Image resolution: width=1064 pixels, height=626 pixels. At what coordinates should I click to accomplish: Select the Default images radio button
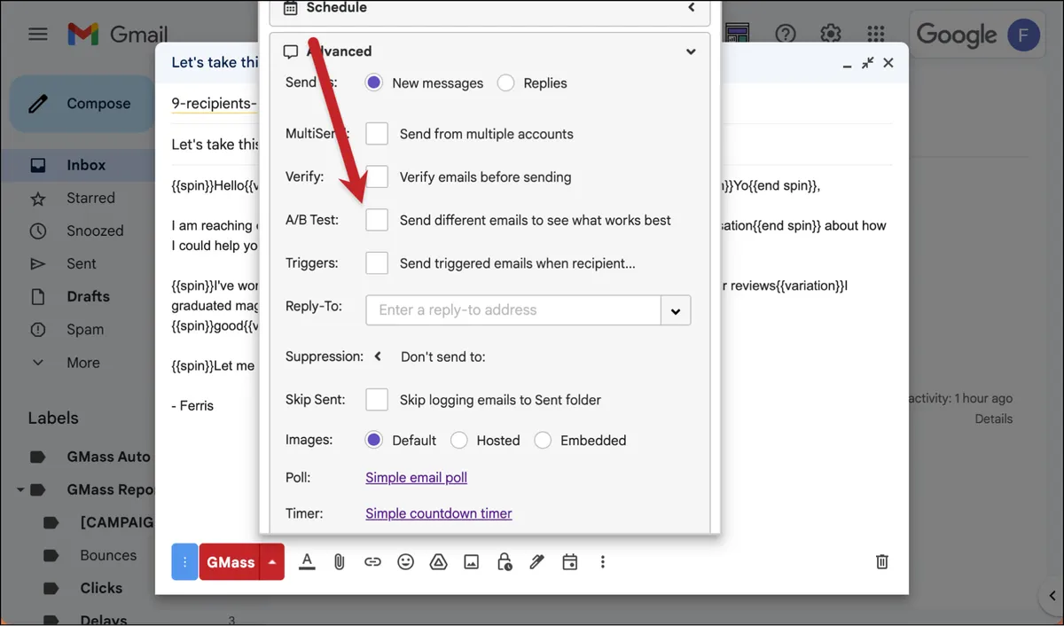(x=374, y=440)
